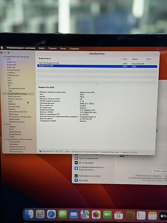Screen dimensions: 167x223
Task: Select Камера in the sidebar
Action: point(12,104)
